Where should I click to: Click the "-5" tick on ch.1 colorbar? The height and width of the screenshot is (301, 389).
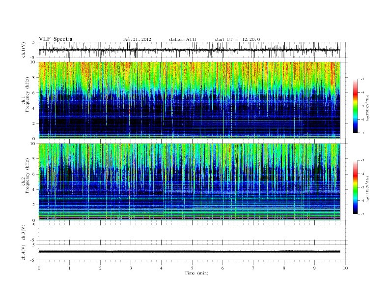click(362, 106)
